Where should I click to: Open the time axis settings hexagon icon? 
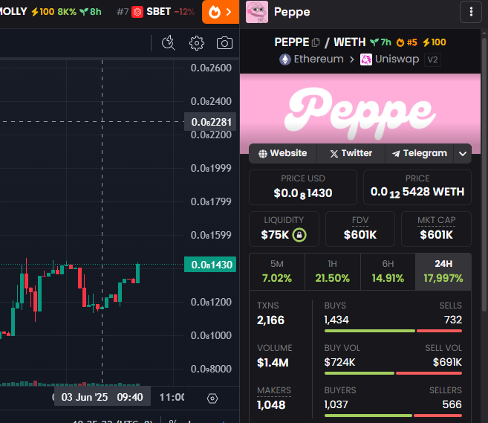pos(212,398)
